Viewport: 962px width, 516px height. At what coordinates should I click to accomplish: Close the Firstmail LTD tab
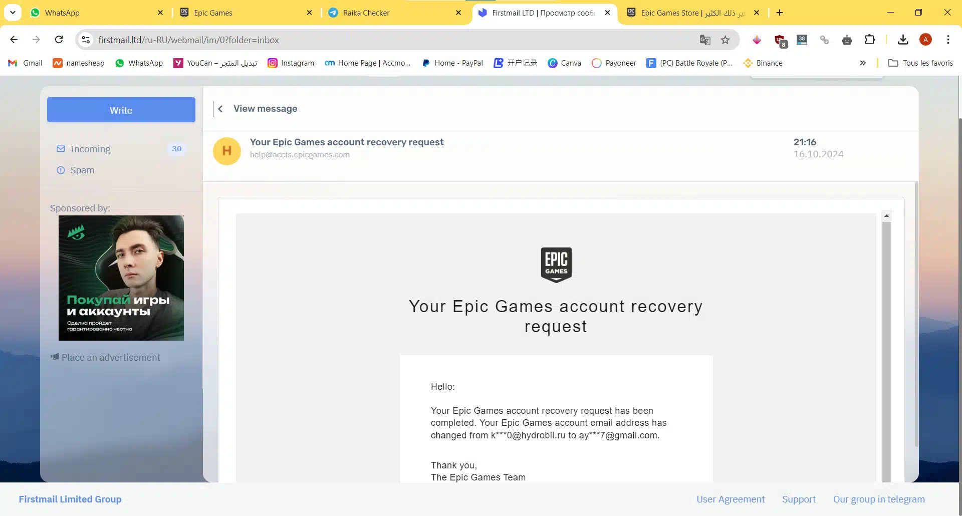click(x=607, y=13)
